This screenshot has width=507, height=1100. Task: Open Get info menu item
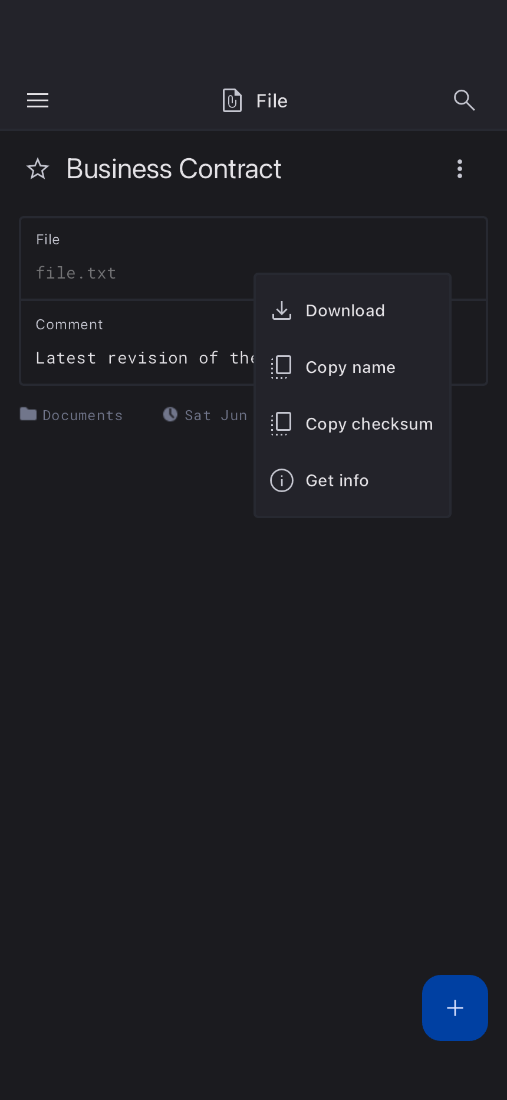(337, 480)
